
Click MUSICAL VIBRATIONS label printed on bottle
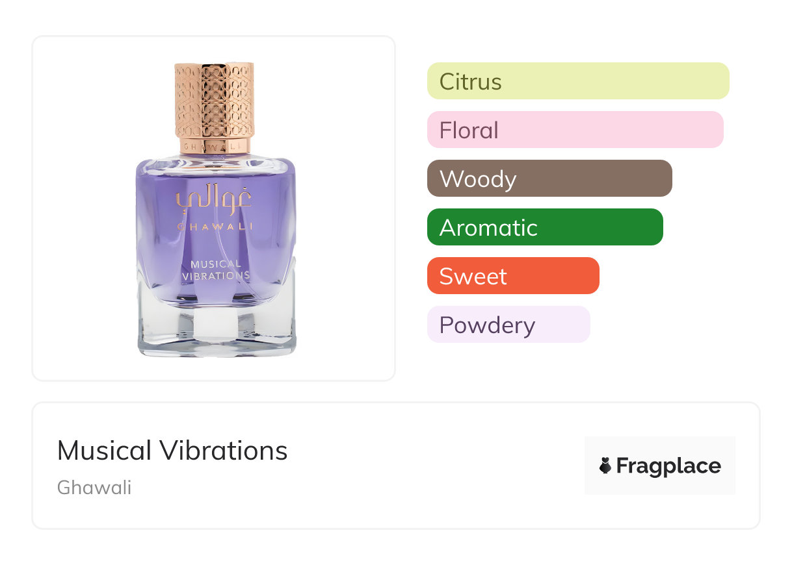[216, 269]
